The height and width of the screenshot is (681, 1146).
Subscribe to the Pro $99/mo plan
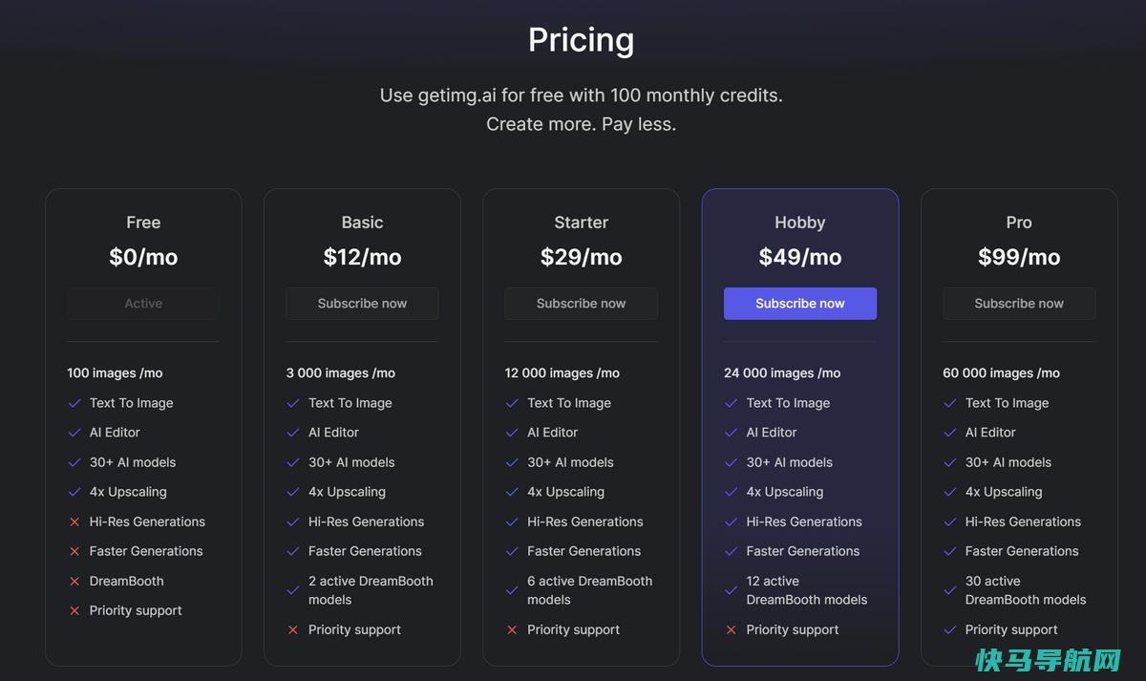(1019, 304)
